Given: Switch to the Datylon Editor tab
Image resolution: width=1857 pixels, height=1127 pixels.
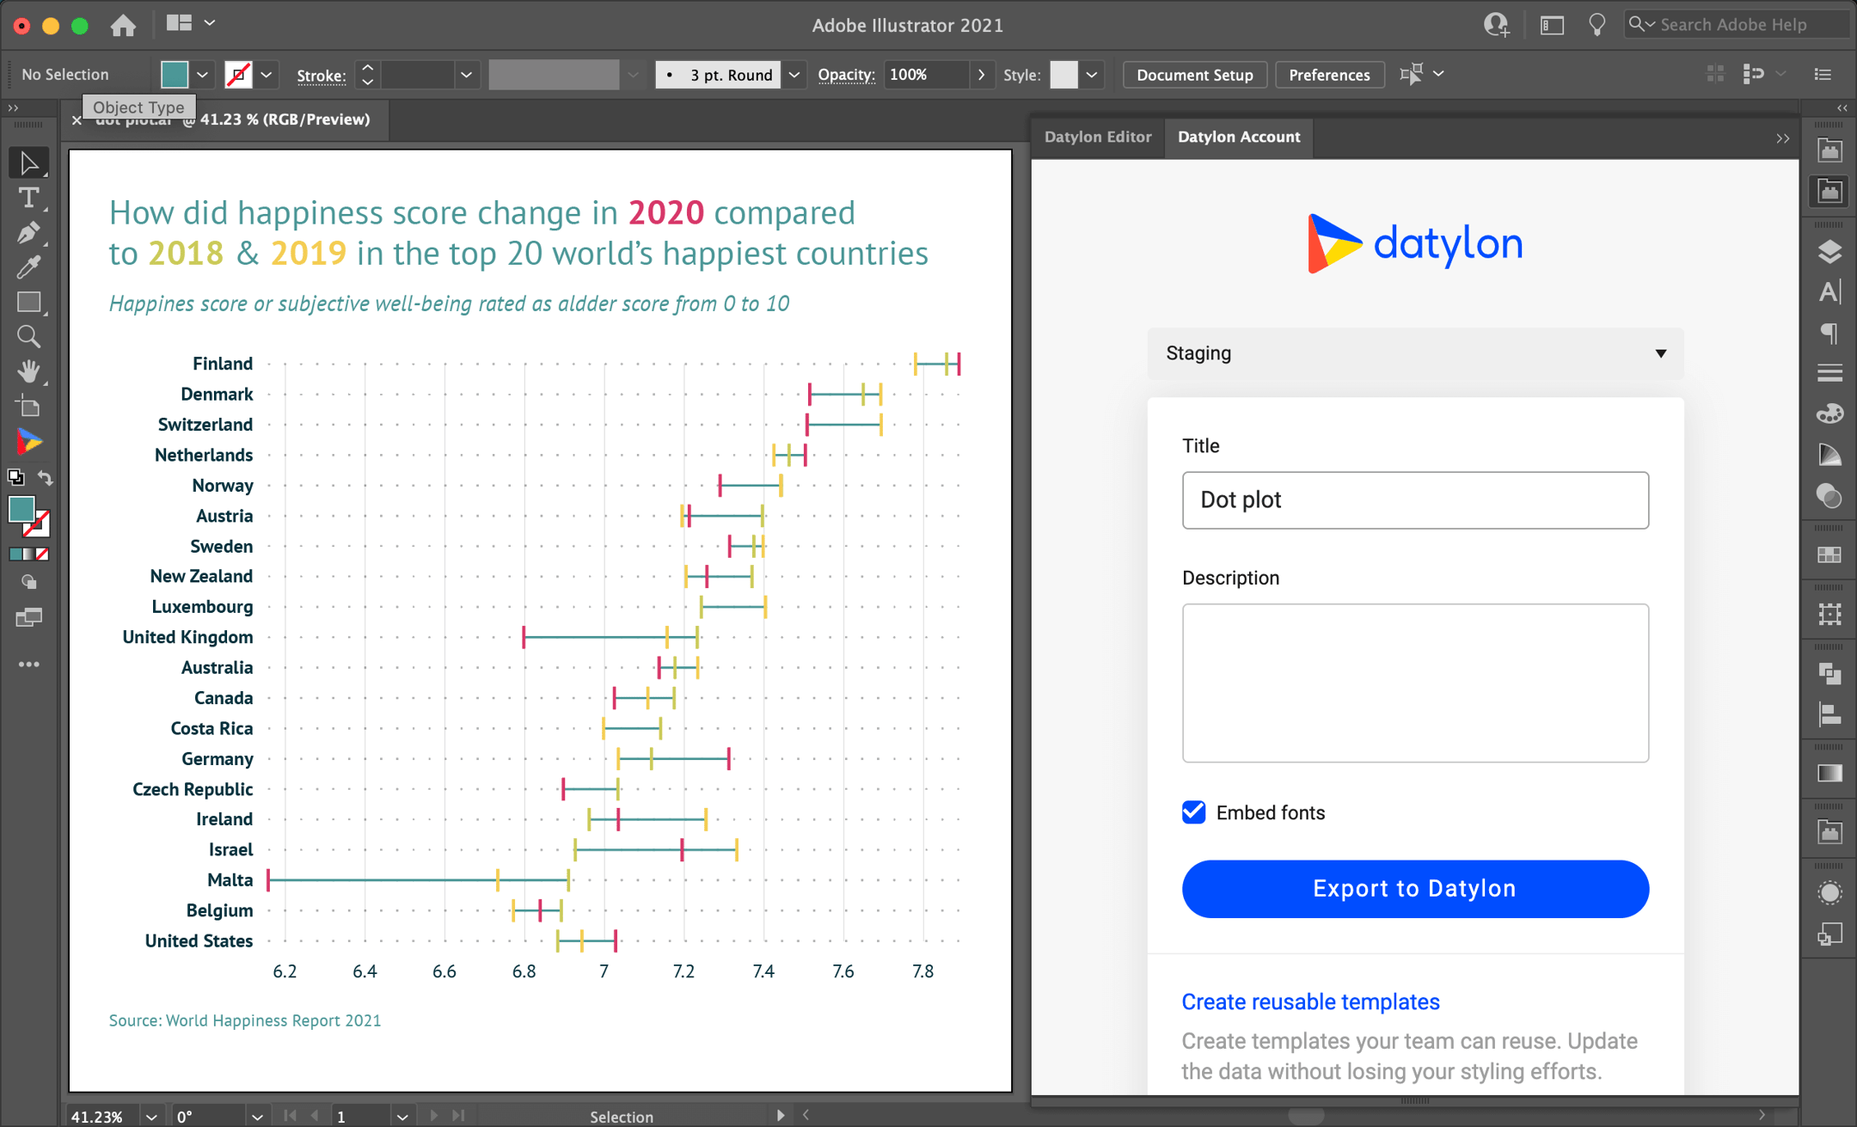Looking at the screenshot, I should (1097, 138).
